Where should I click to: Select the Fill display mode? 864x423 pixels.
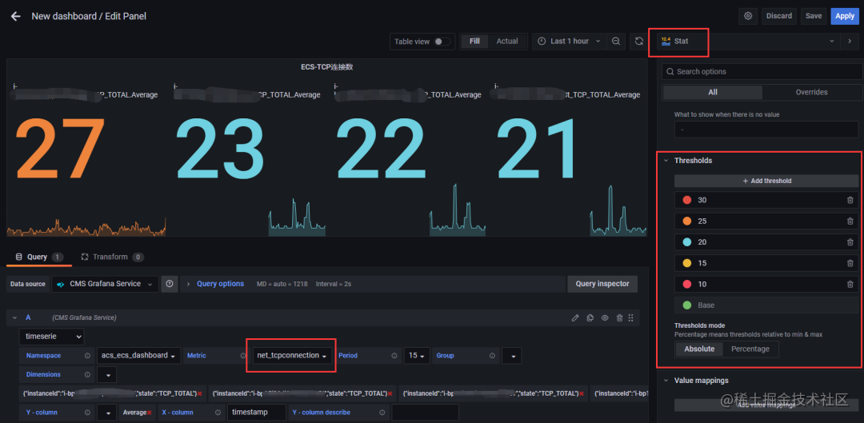pos(474,42)
